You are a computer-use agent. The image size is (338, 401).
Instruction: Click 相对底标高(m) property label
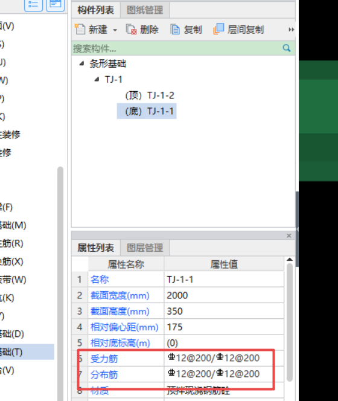point(120,343)
